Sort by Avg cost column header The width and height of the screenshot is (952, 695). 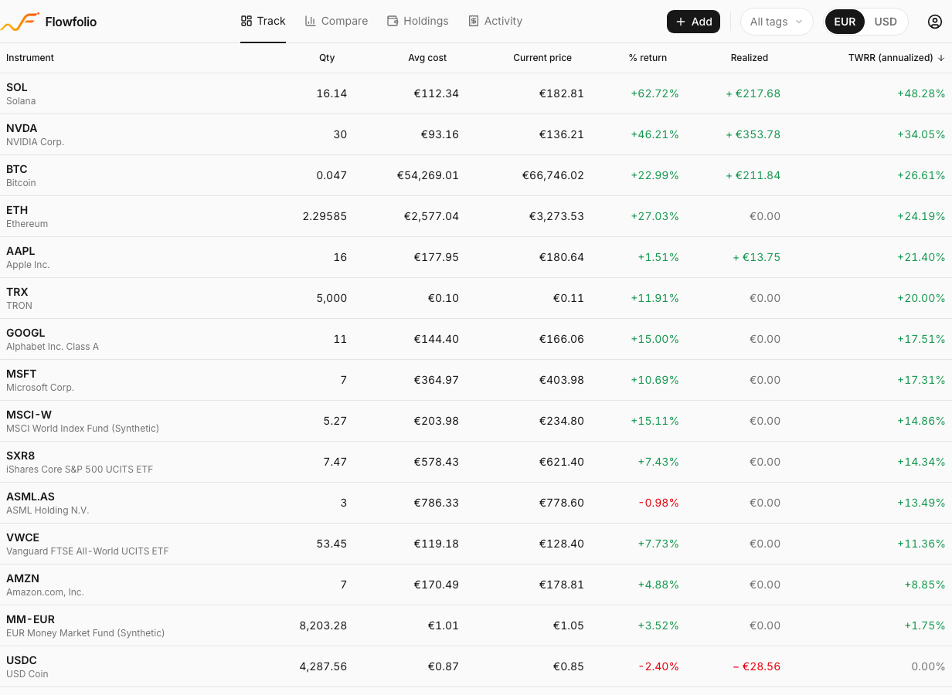pos(427,58)
